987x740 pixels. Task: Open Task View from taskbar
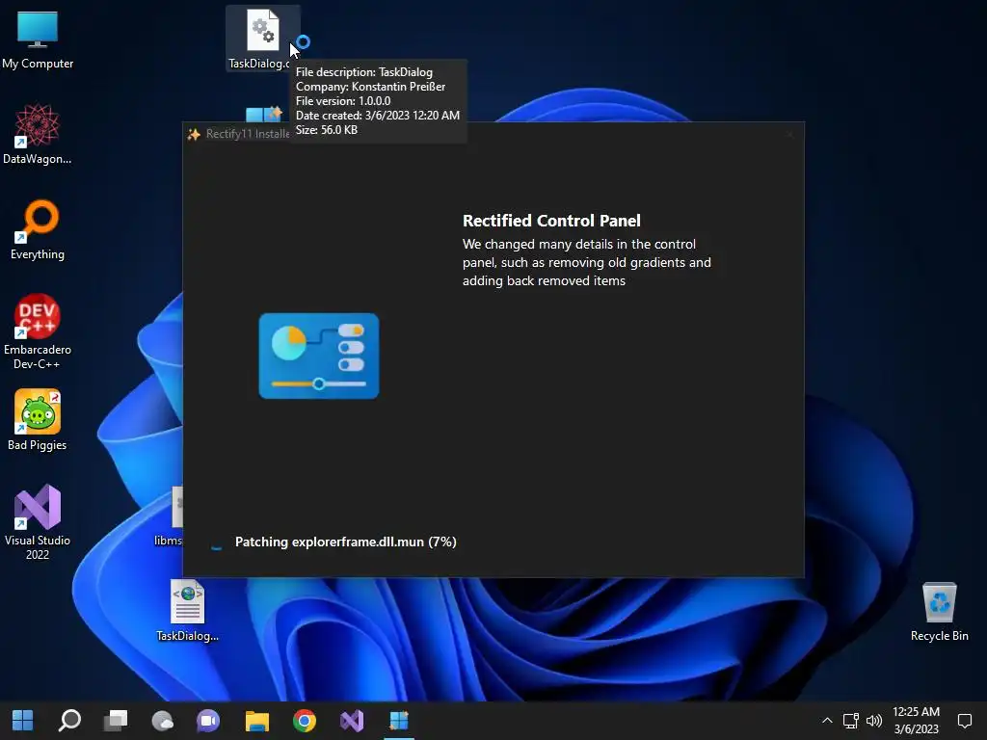[116, 720]
